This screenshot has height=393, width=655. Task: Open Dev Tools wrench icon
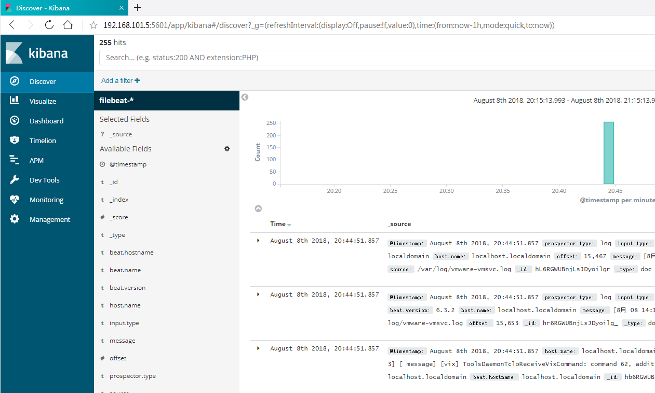[x=15, y=180]
